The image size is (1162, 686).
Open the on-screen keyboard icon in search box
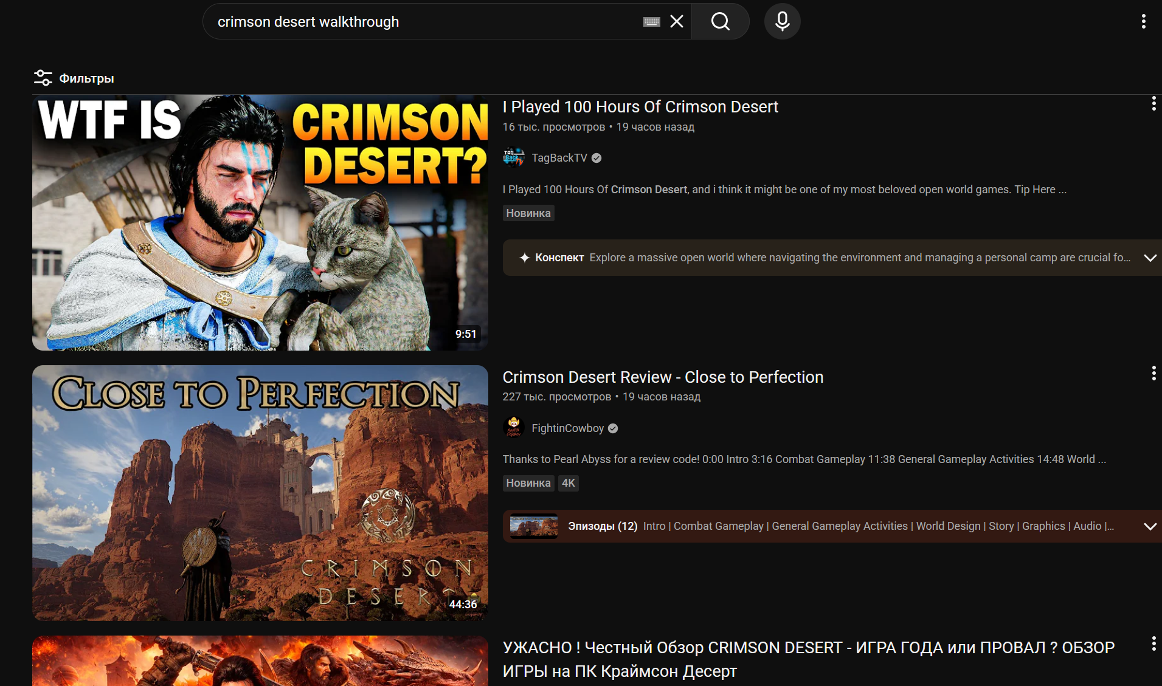tap(652, 22)
